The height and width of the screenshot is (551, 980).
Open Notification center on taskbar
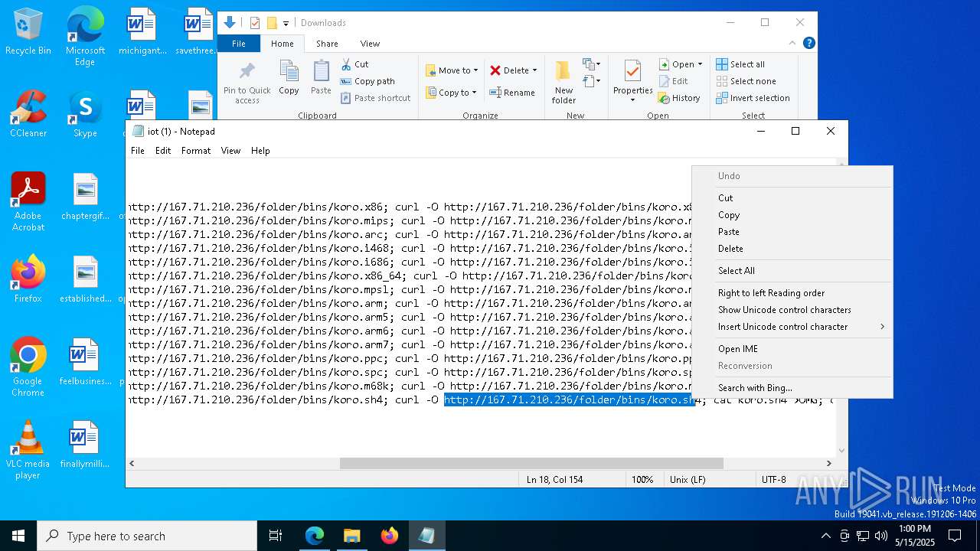955,536
